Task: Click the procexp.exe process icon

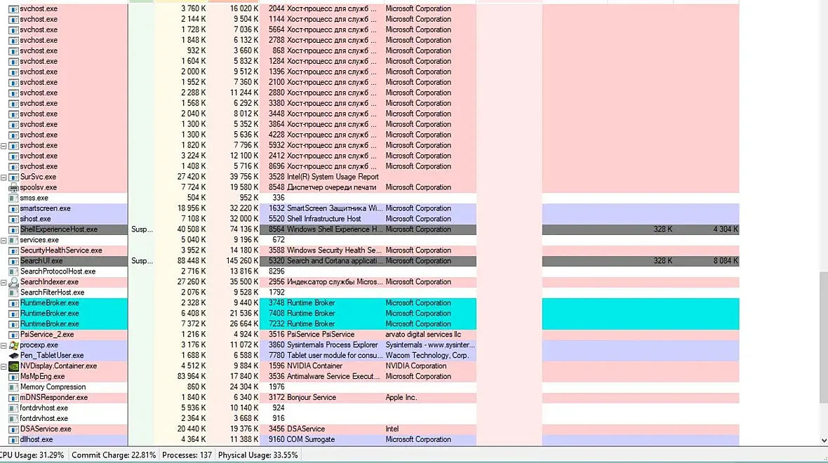Action: coord(14,345)
